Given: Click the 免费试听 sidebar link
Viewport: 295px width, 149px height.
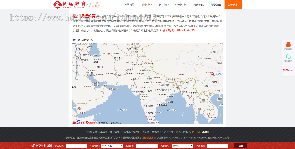Looking at the screenshot, I should click(x=288, y=70).
